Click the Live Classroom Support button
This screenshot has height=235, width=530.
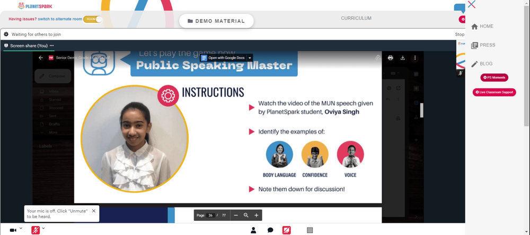tap(494, 92)
